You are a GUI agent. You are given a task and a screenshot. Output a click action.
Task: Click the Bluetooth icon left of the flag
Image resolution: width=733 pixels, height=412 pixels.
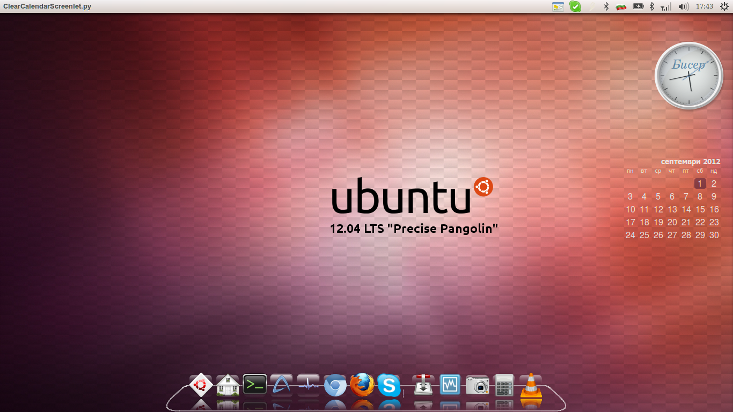pos(606,6)
